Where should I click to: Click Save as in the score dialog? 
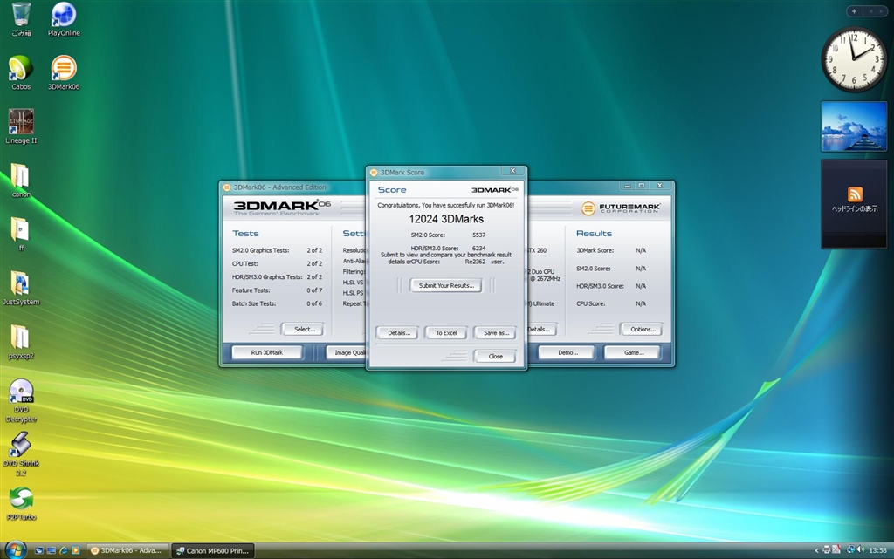[x=495, y=332]
